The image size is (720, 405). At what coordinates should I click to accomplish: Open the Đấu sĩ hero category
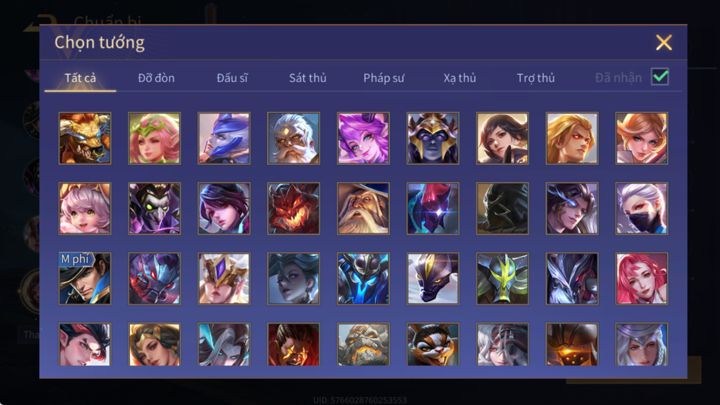[232, 78]
